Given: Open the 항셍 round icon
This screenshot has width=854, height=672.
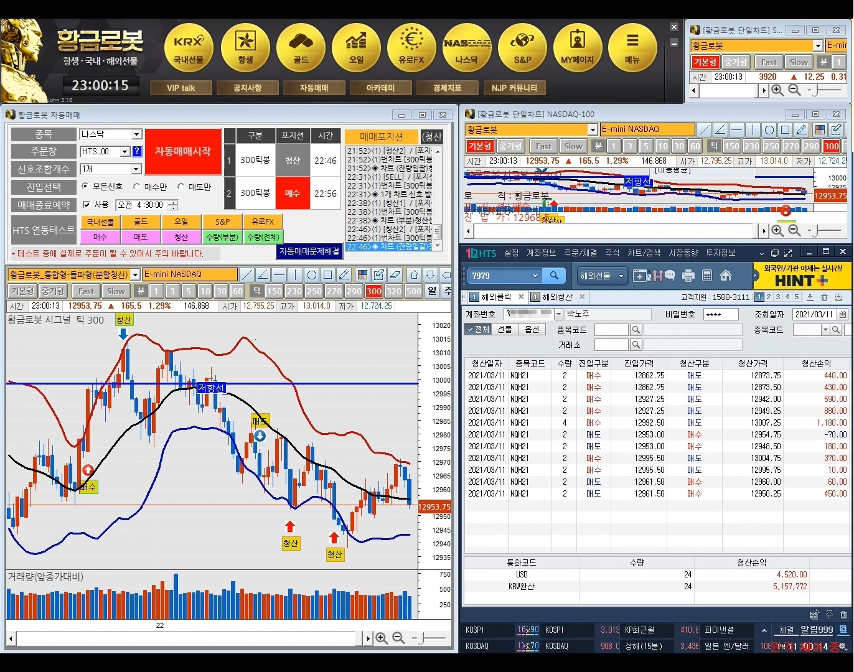Looking at the screenshot, I should (x=245, y=48).
